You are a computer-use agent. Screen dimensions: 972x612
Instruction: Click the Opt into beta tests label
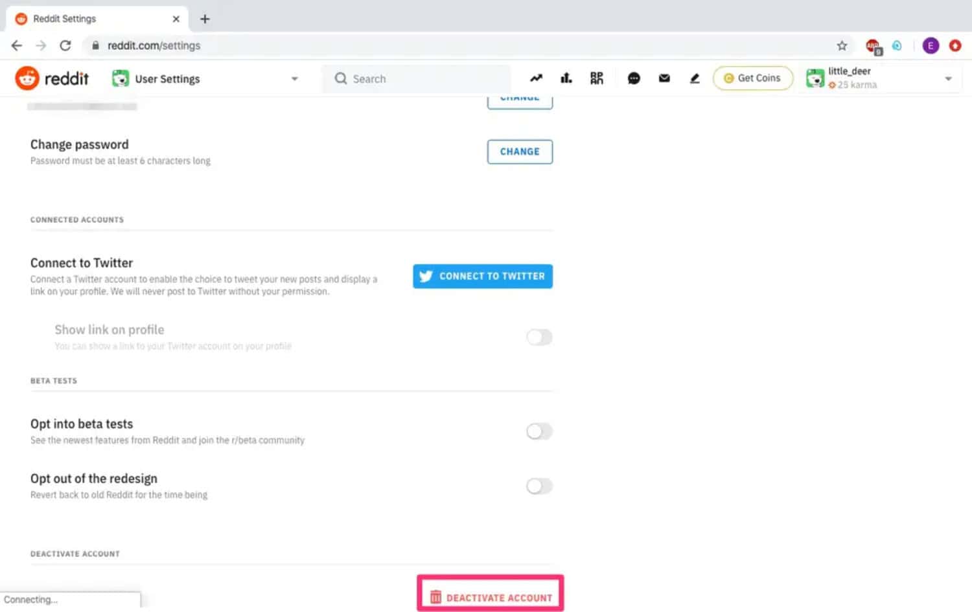coord(82,424)
